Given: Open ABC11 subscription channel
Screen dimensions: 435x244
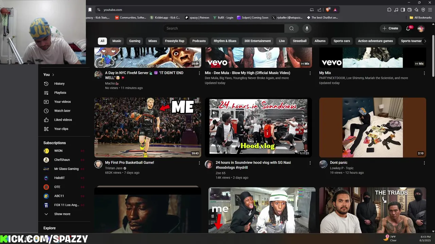Looking at the screenshot, I should click(59, 196).
